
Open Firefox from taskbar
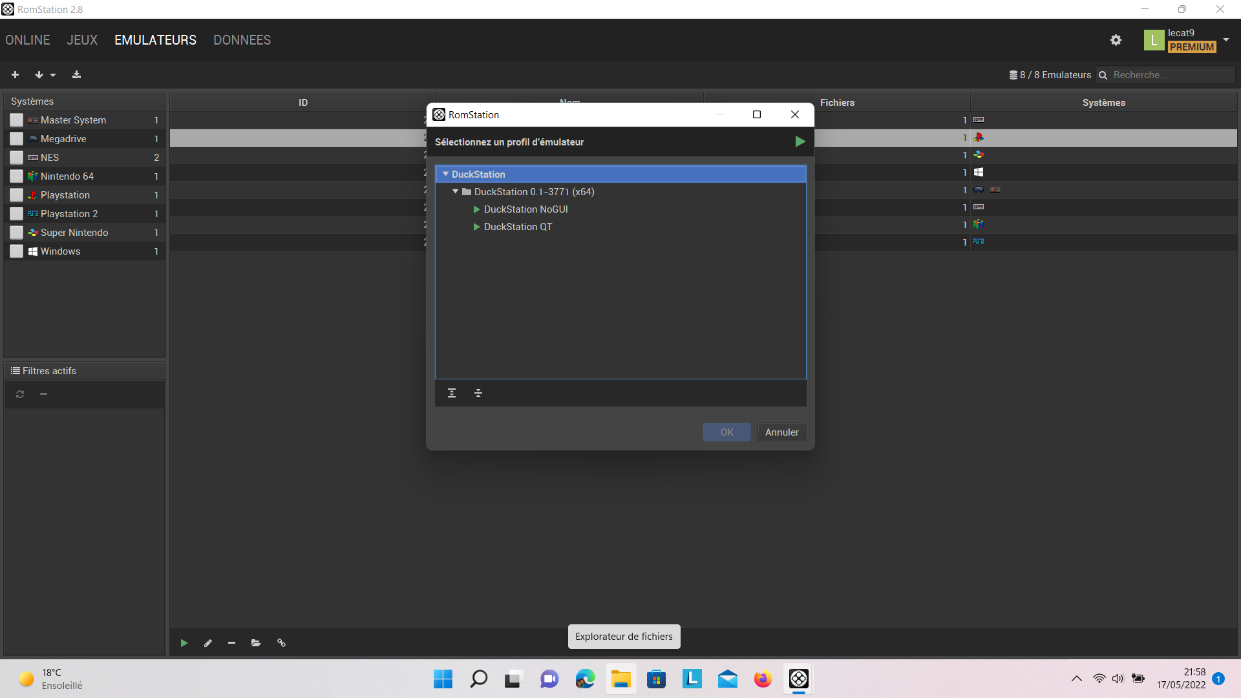[763, 679]
